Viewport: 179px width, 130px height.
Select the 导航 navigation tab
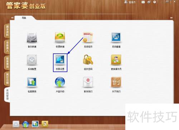(24, 18)
